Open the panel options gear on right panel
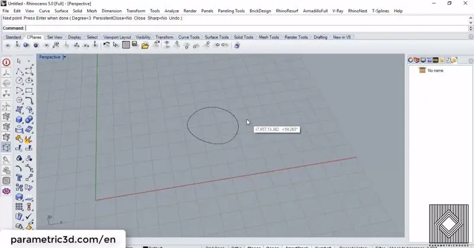The width and height of the screenshot is (474, 248). 470,60
